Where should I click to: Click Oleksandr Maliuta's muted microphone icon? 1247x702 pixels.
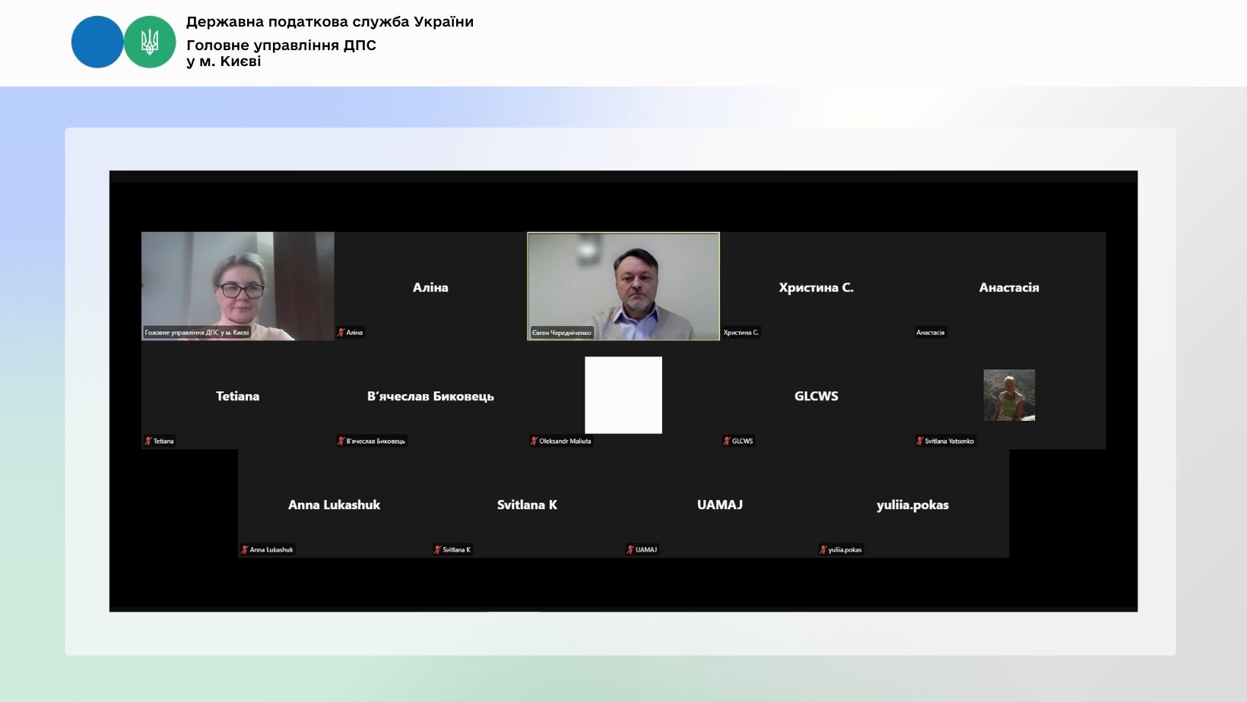click(534, 441)
